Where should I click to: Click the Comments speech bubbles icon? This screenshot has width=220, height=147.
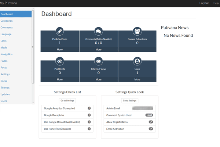(x=98, y=31)
